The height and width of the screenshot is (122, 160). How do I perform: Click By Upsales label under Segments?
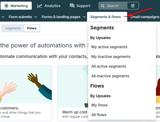(100, 38)
